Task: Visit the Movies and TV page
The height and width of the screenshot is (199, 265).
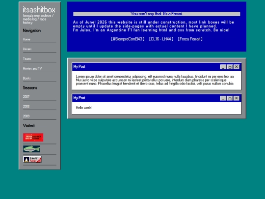Action: click(32, 68)
